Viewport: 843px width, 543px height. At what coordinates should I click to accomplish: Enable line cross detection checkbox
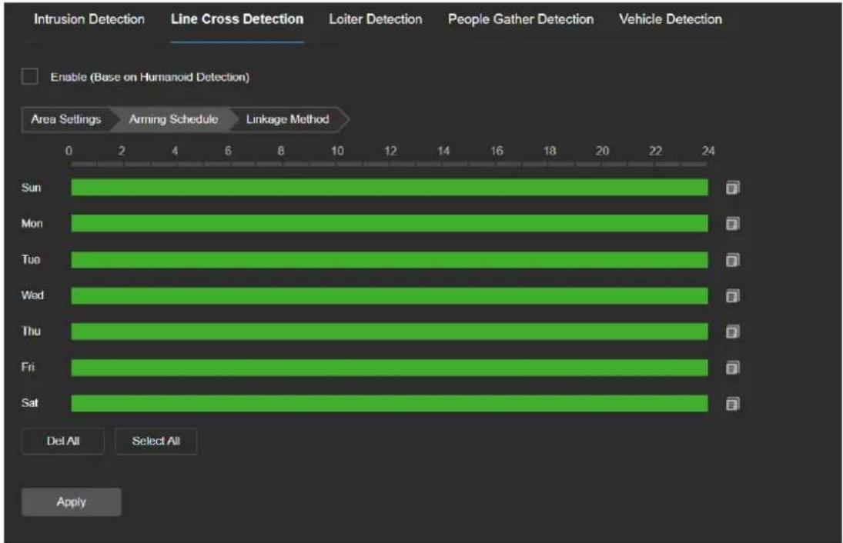click(29, 76)
